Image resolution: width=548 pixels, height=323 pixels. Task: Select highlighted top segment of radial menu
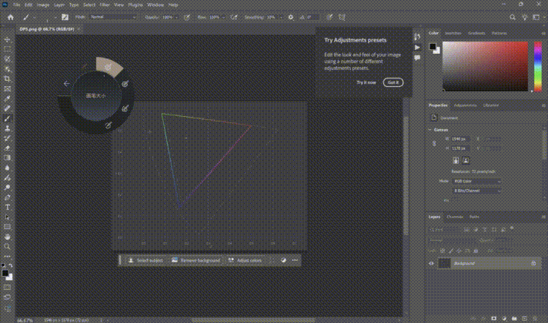[x=109, y=66]
